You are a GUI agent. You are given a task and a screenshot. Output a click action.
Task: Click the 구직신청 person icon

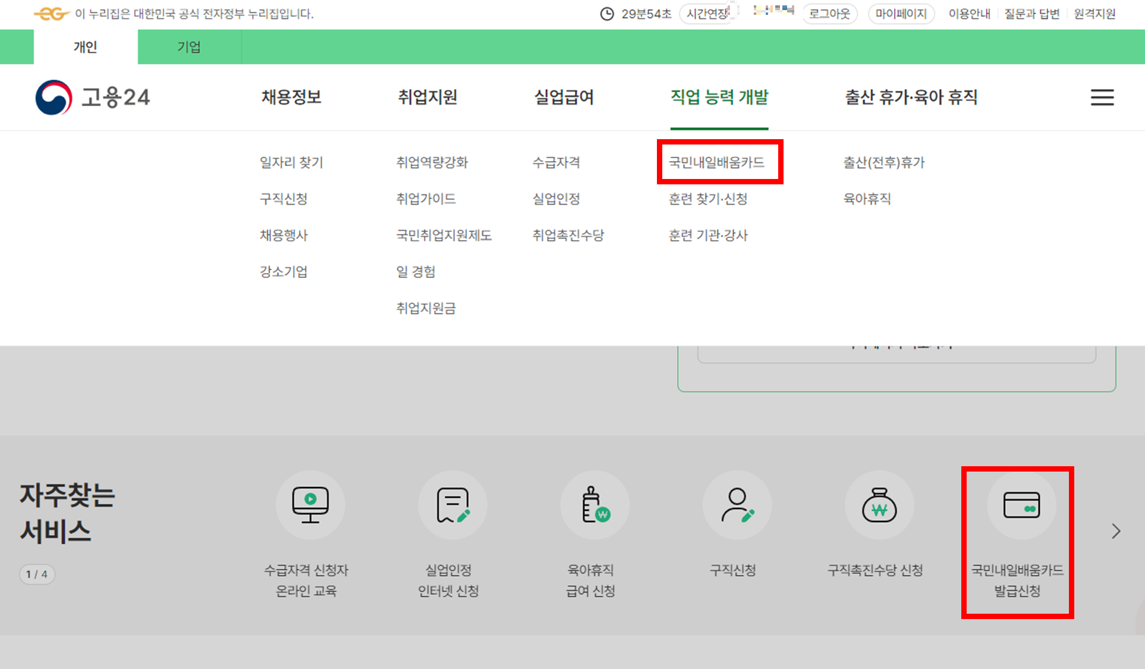(x=737, y=505)
